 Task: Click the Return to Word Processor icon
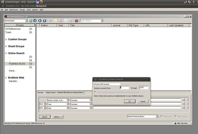pos(71,21)
